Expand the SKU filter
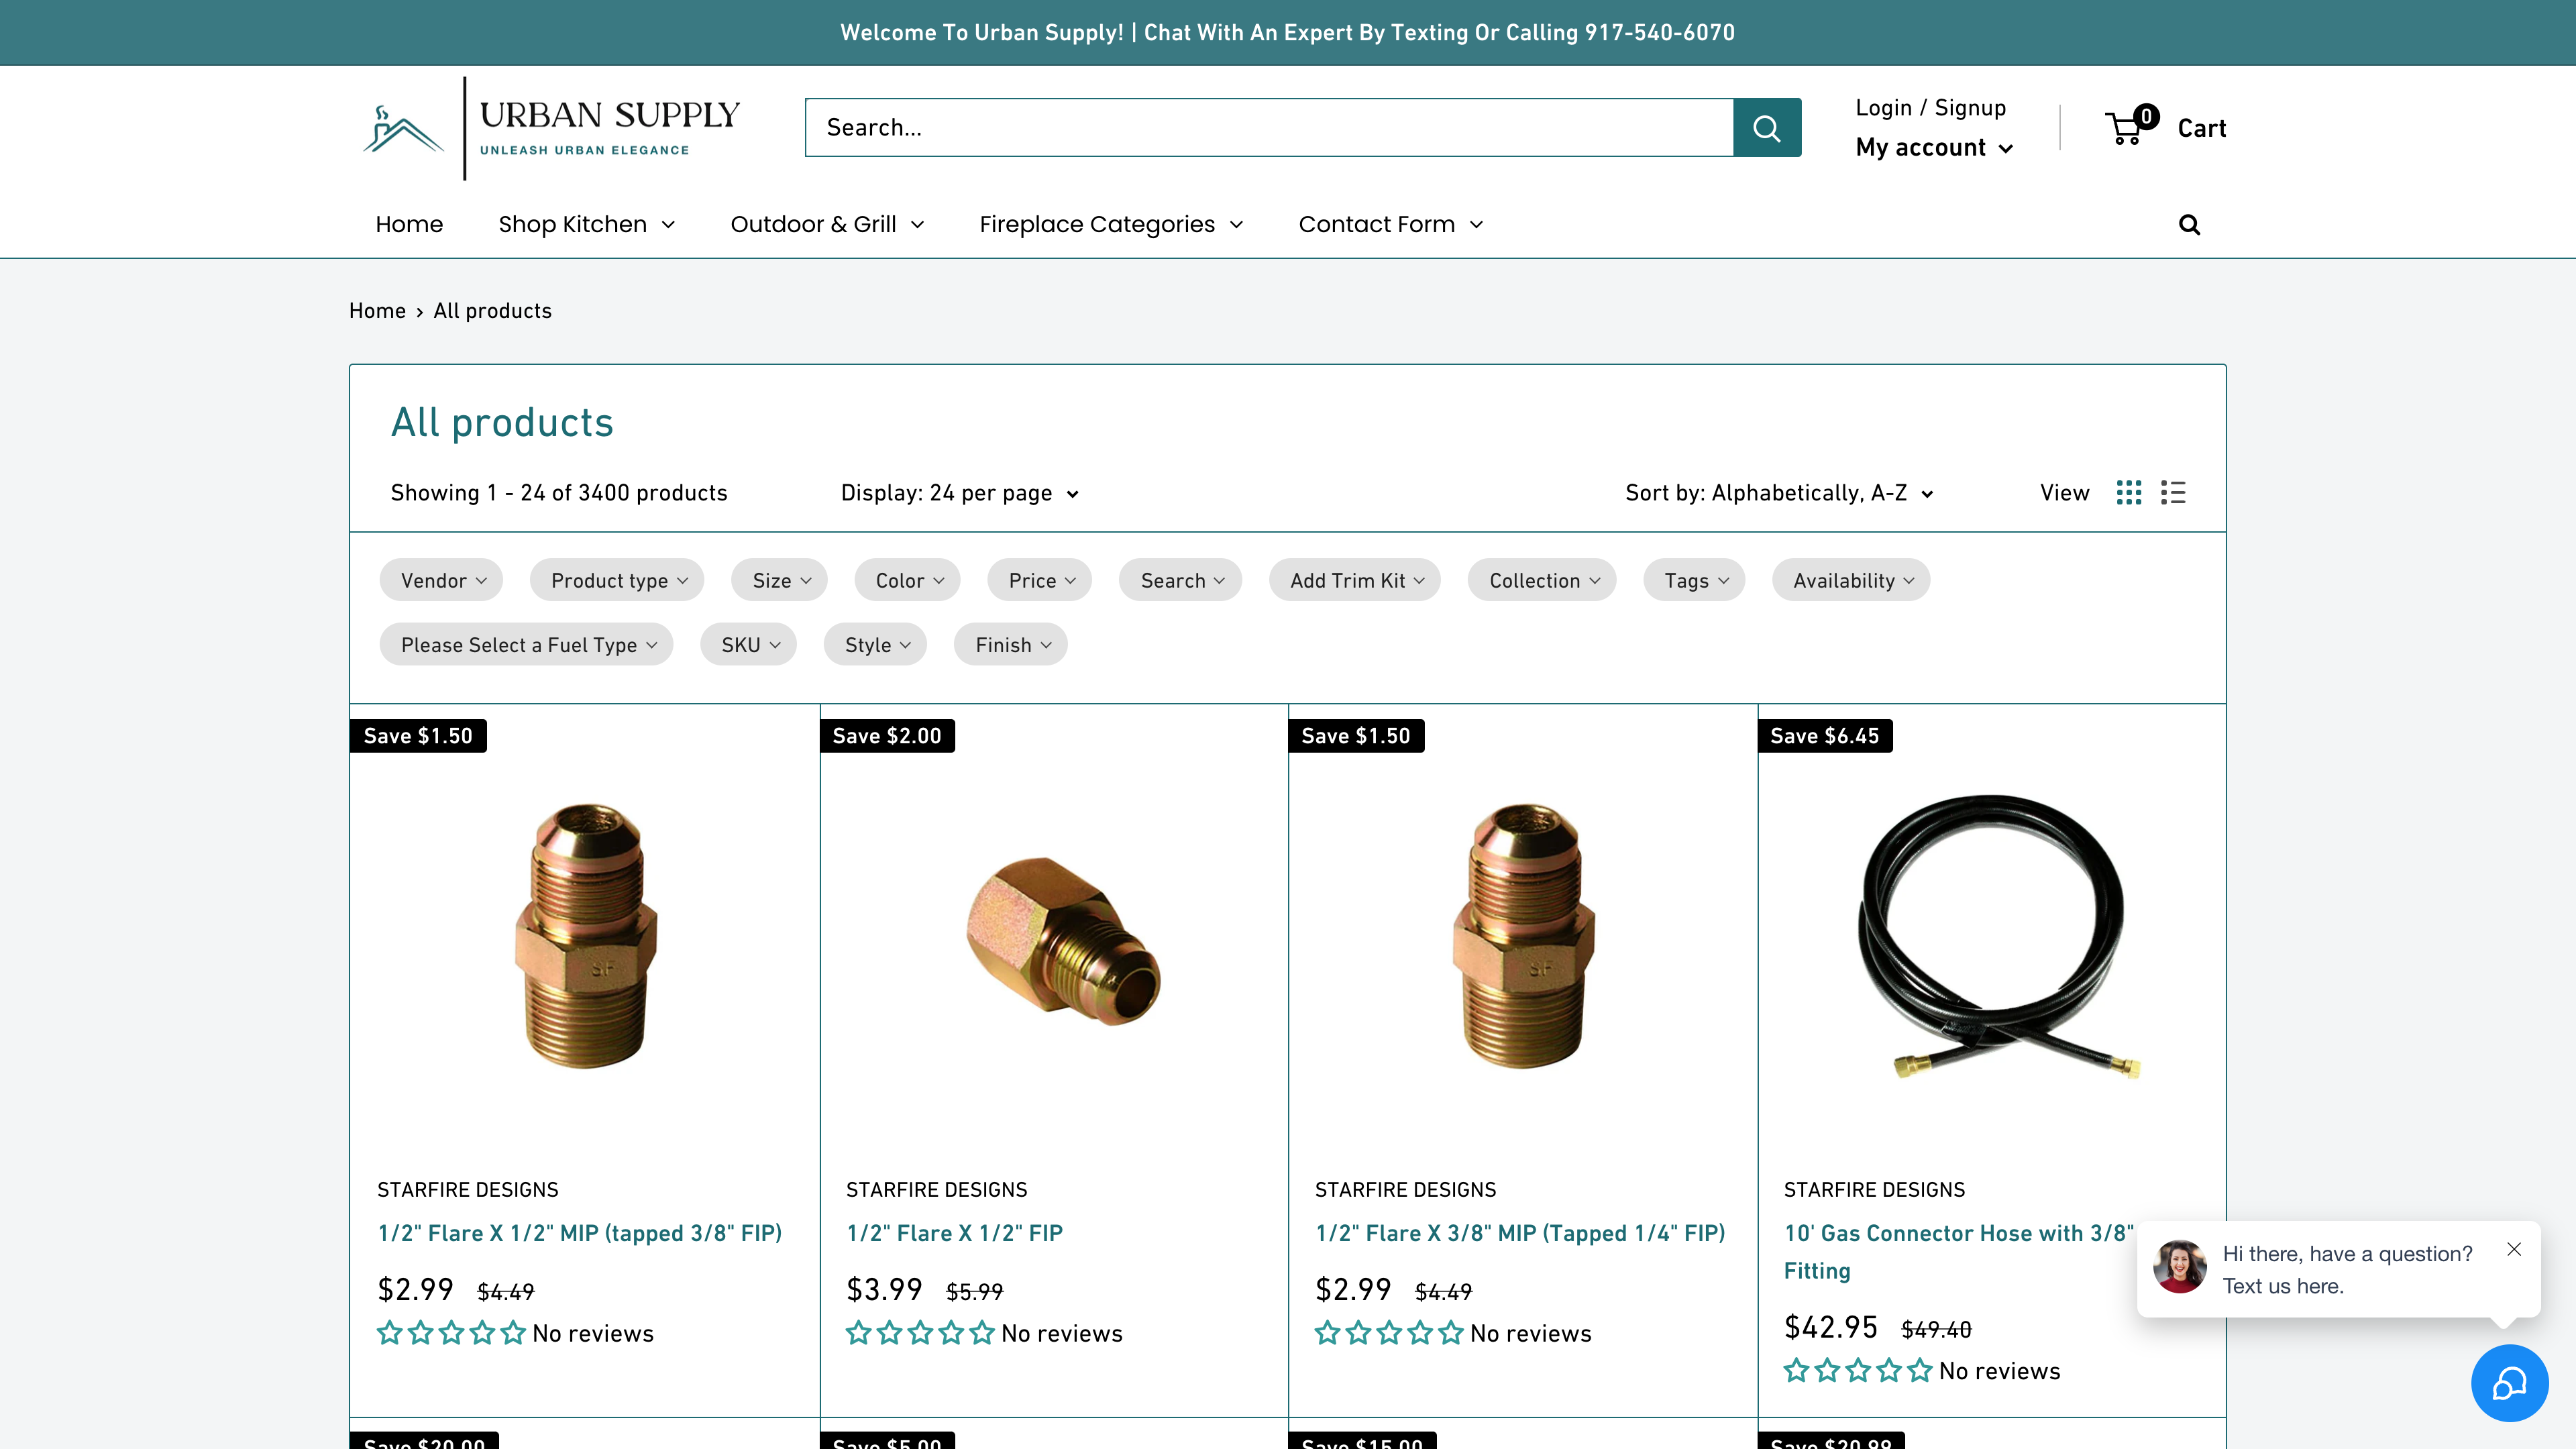Image resolution: width=2576 pixels, height=1449 pixels. [x=748, y=645]
